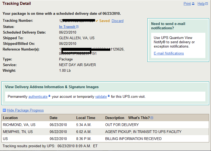Screen dimensions: 211x151
Task: Click the temporarily validate link
Action: [101, 96]
